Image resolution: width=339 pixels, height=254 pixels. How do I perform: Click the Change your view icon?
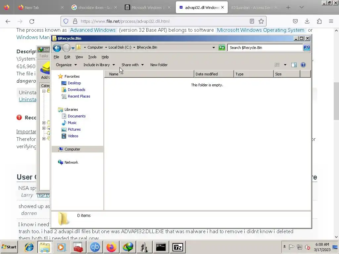click(277, 65)
